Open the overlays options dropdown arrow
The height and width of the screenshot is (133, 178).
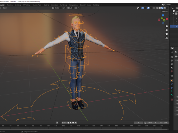151,8
